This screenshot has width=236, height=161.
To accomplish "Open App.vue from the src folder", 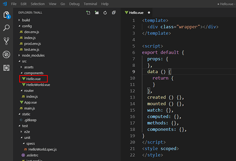I will (29, 102).
